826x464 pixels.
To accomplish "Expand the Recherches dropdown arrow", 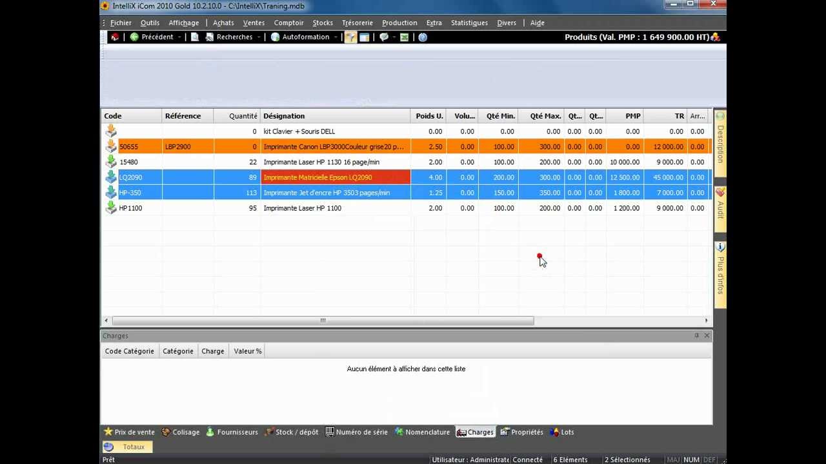I will coord(259,37).
